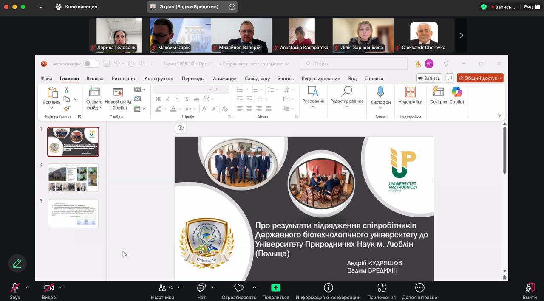The width and height of the screenshot is (544, 301).
Task: Click the Reset slide icon
Action: pyautogui.click(x=137, y=99)
